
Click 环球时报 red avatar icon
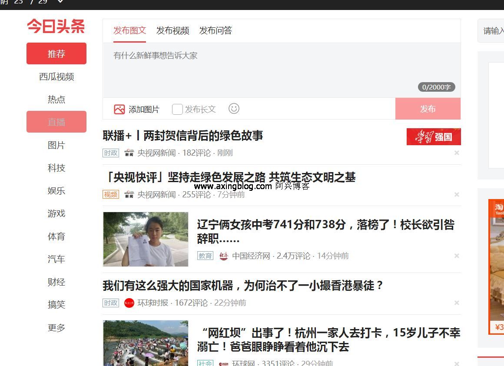point(129,303)
